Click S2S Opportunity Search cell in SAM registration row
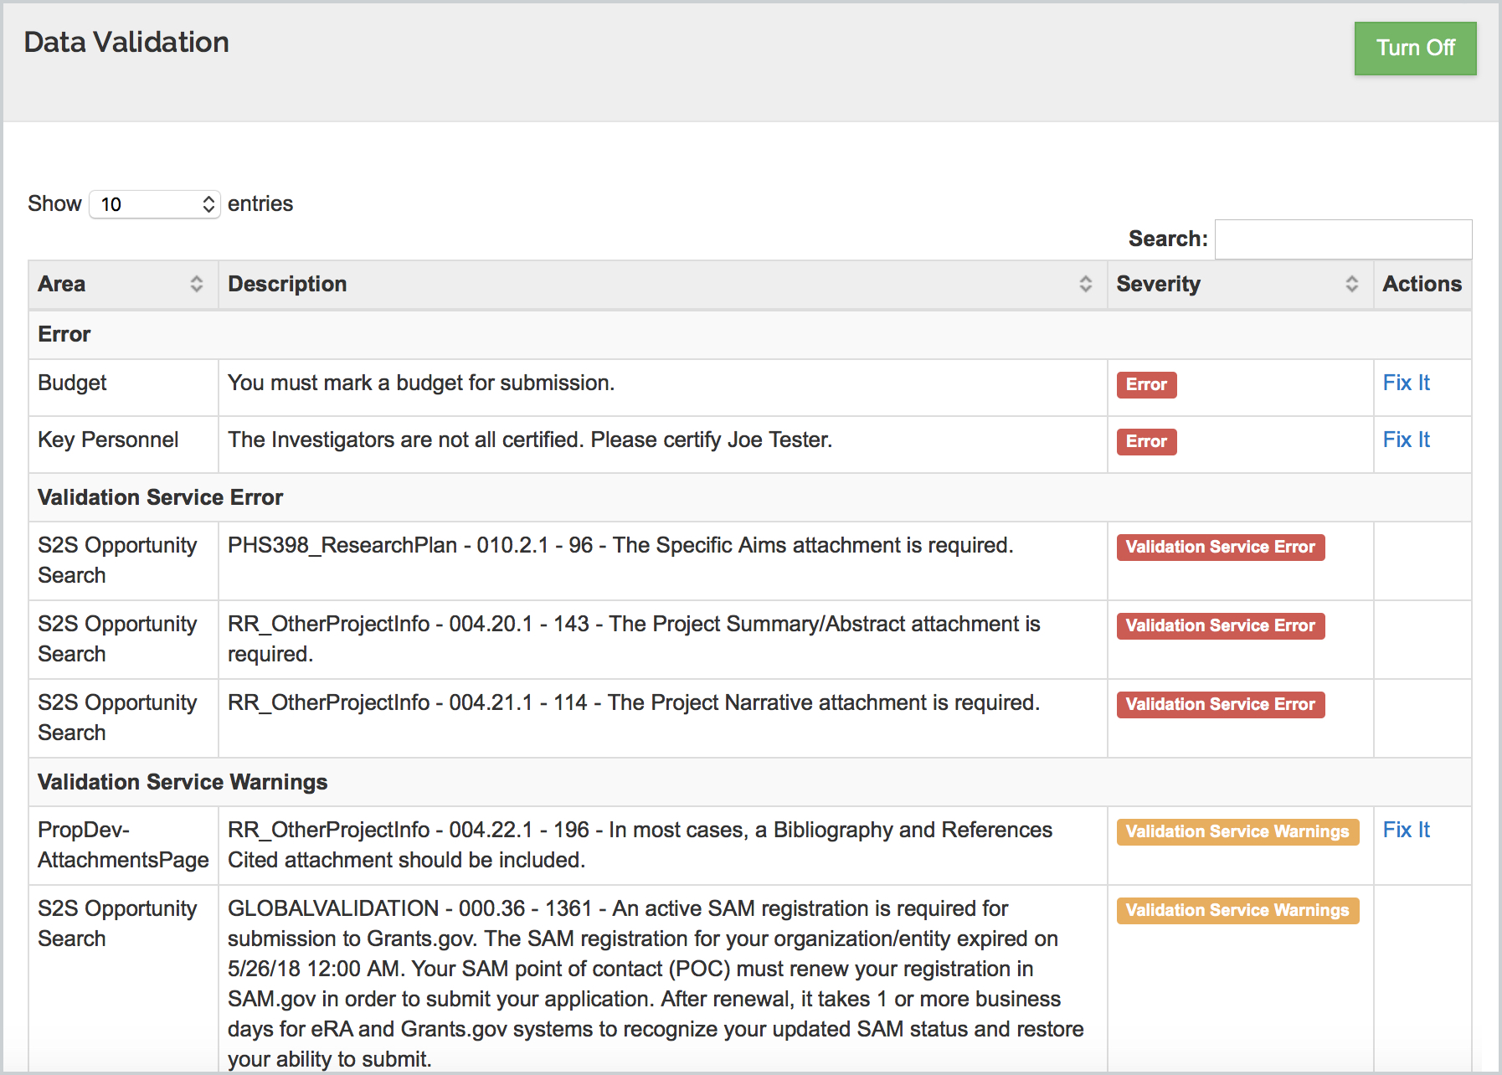 tap(124, 980)
